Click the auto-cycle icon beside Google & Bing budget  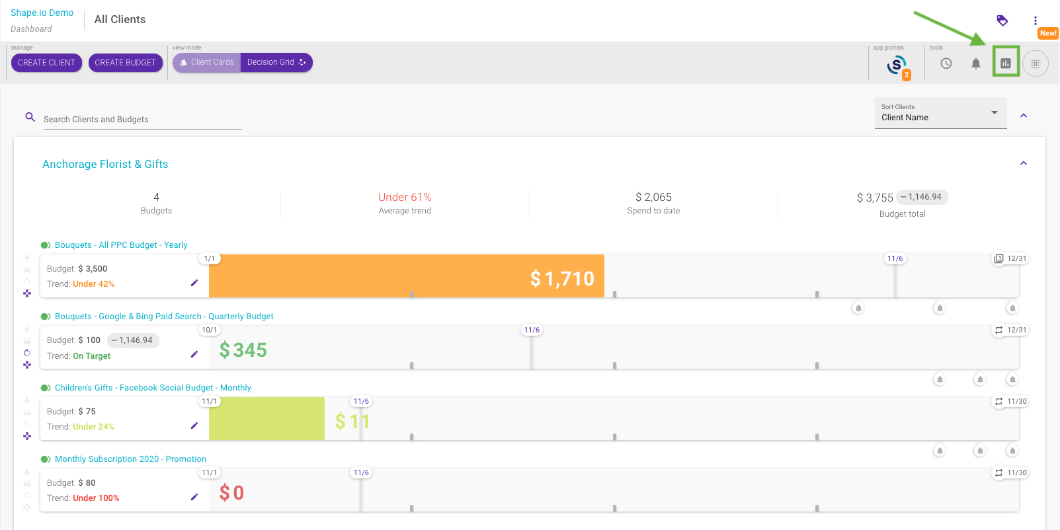coord(27,353)
